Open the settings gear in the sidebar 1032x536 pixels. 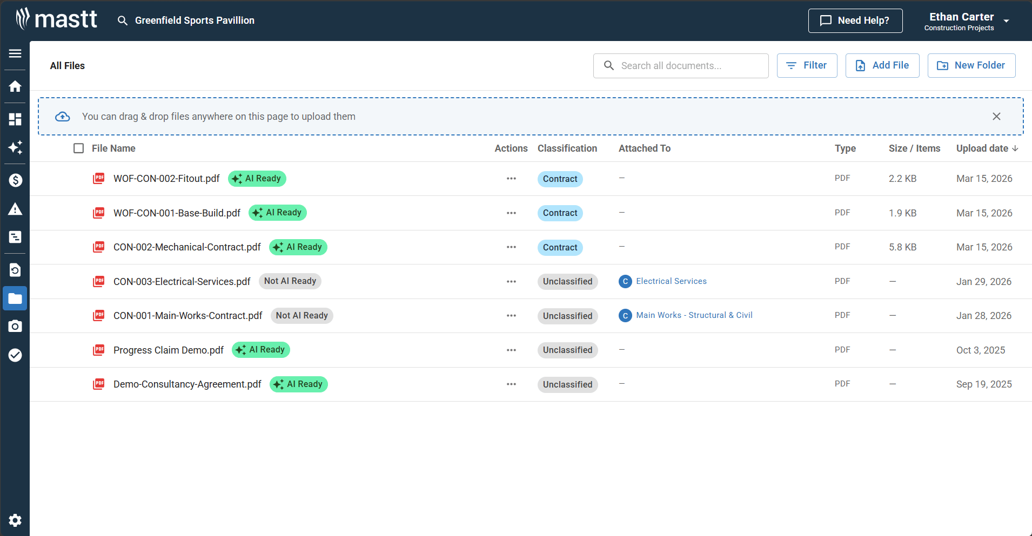tap(15, 520)
